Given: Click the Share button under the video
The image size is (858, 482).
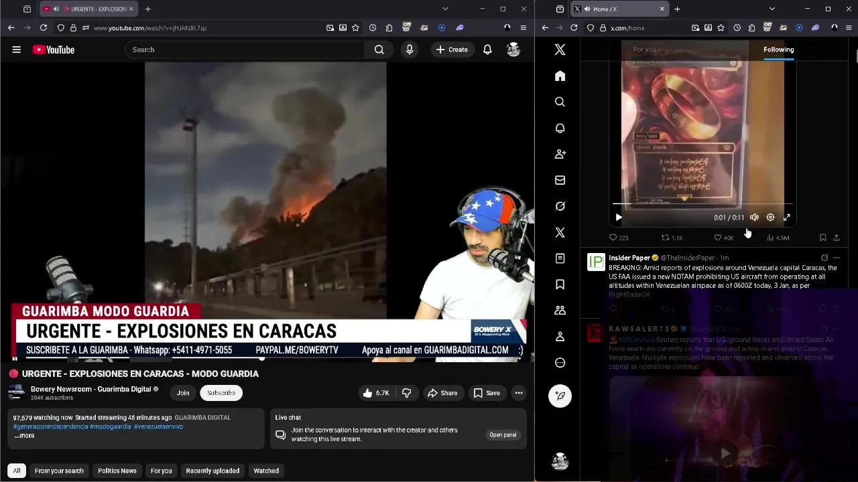Looking at the screenshot, I should 442,393.
